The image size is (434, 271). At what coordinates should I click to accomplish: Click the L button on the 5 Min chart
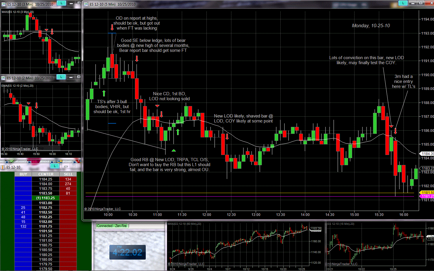tap(403, 3)
